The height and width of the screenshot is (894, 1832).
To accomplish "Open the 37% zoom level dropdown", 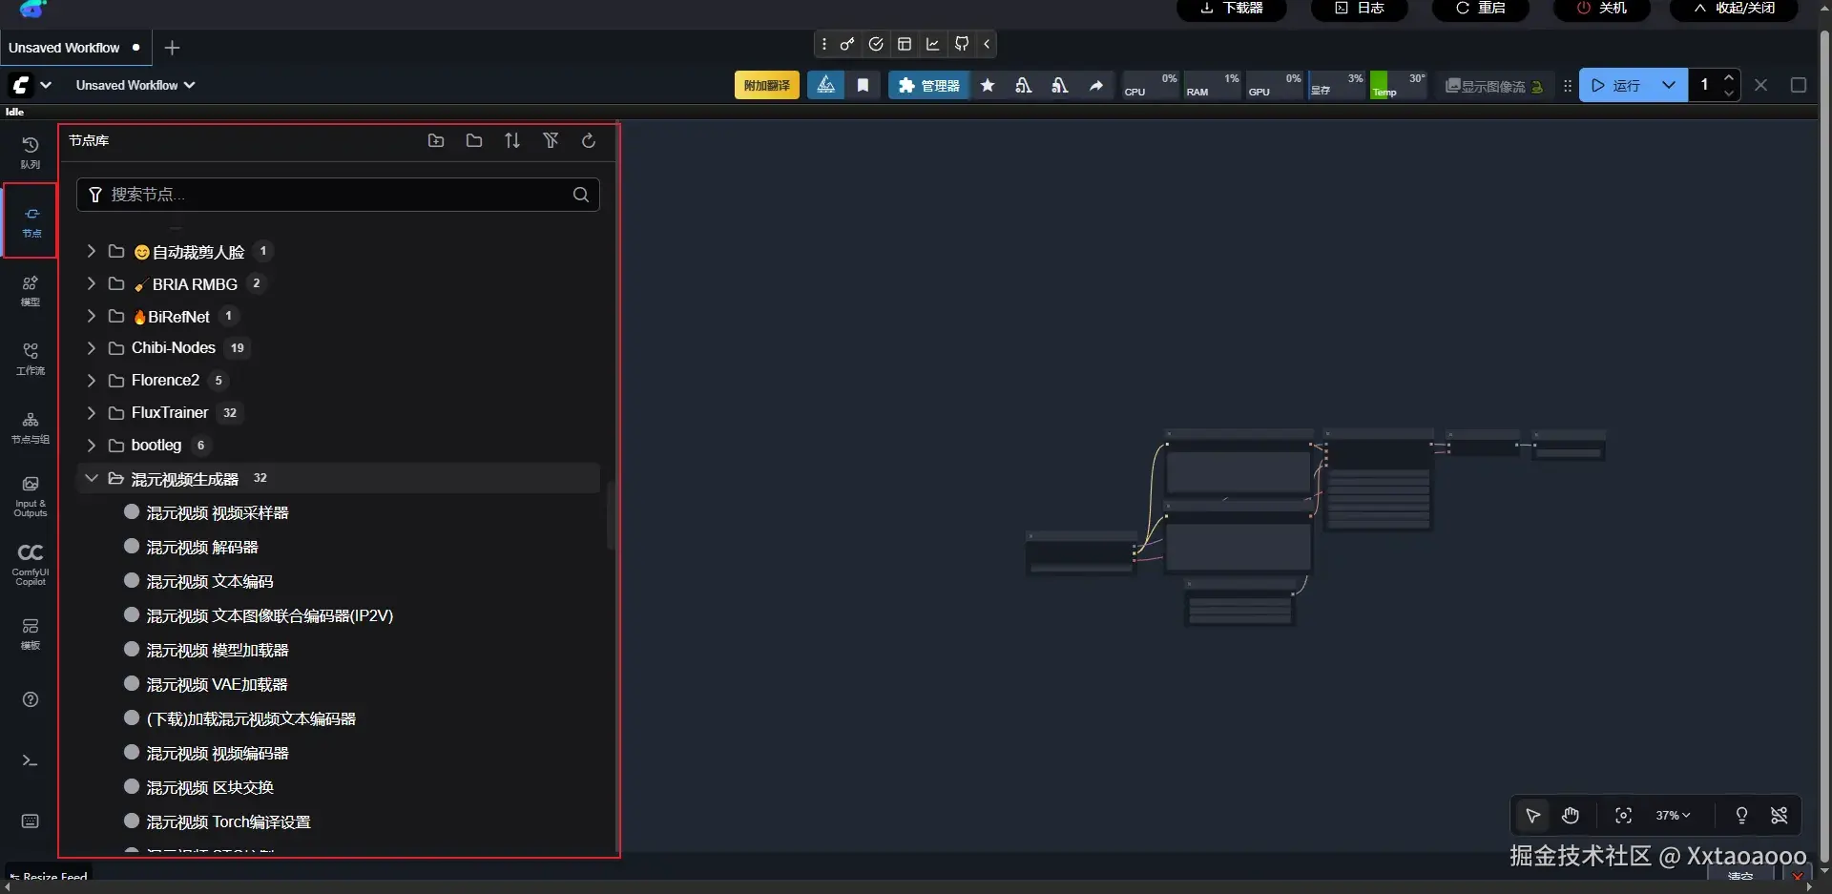I will pyautogui.click(x=1672, y=816).
